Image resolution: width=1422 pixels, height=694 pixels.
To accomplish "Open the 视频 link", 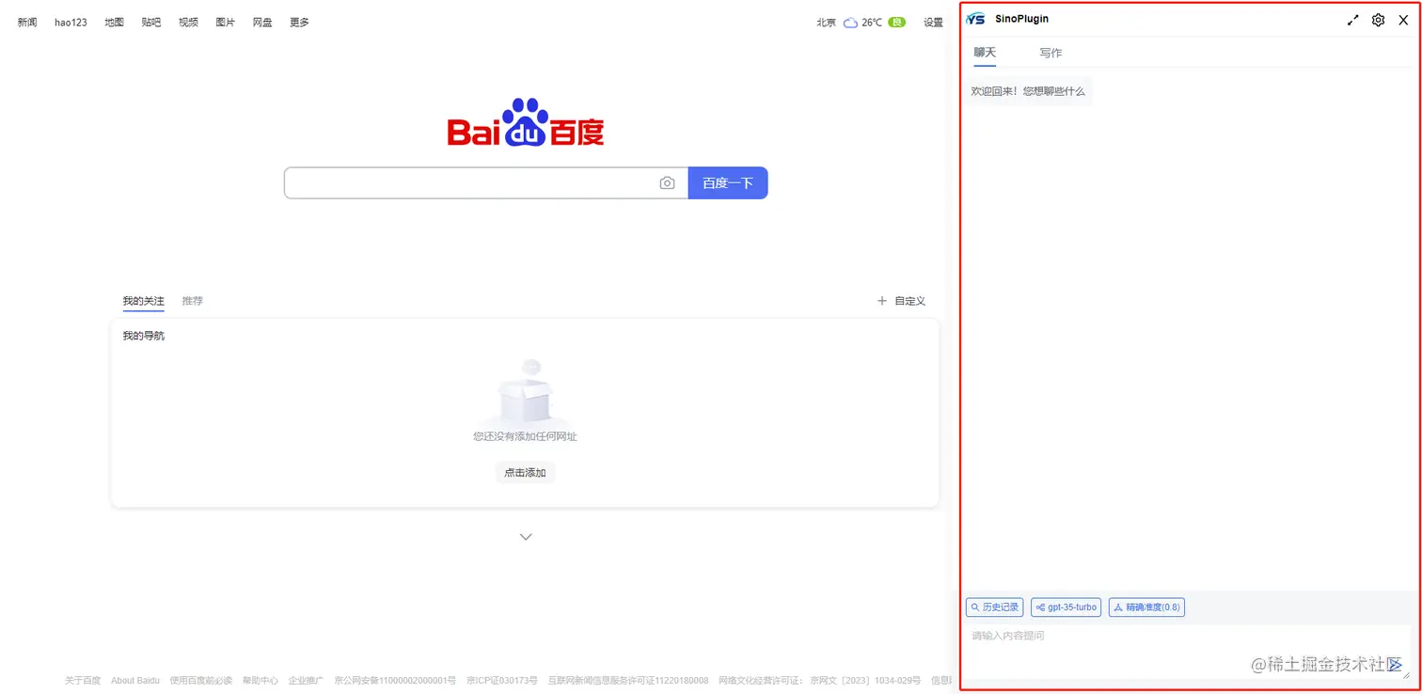I will point(188,23).
